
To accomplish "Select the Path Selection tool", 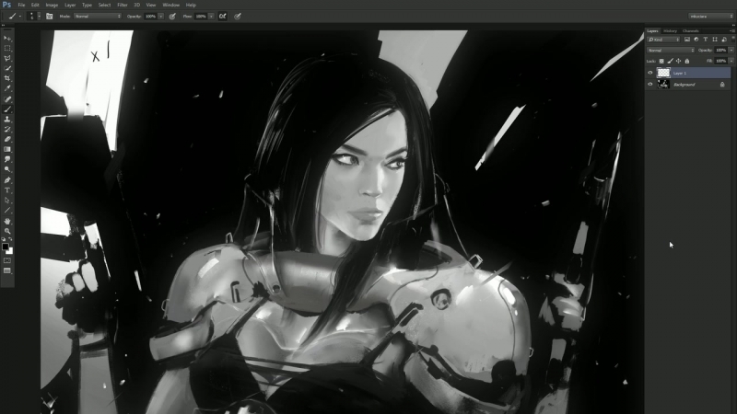I will (x=7, y=200).
